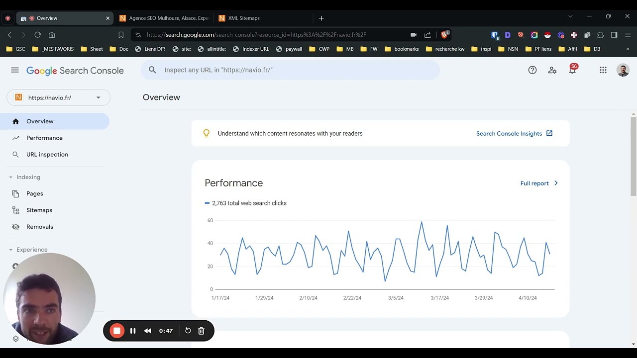Open the allintitle: bookmark
Viewport: 637px width, 358px height.
click(212, 49)
